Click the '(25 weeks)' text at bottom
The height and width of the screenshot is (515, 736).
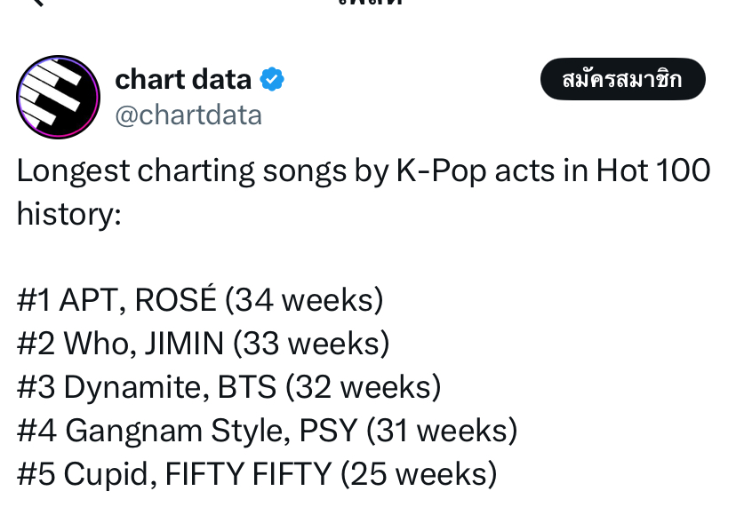pyautogui.click(x=419, y=474)
